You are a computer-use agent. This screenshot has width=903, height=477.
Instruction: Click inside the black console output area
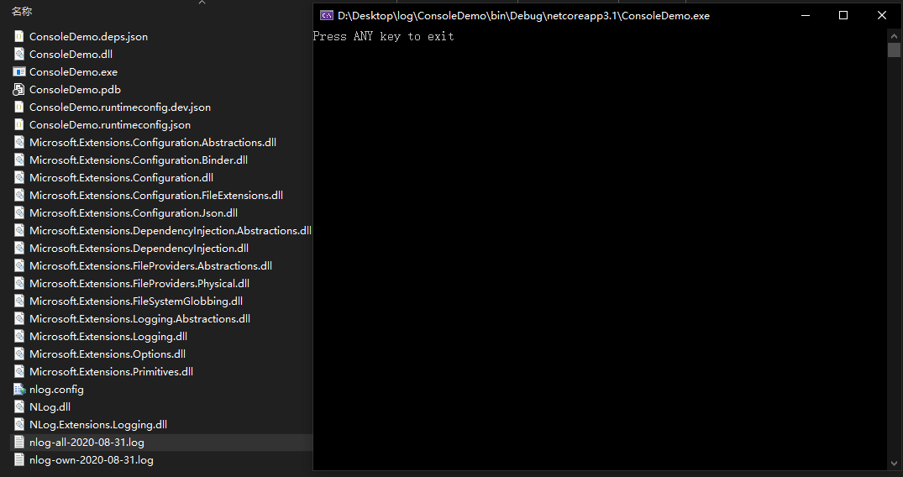(x=588, y=252)
